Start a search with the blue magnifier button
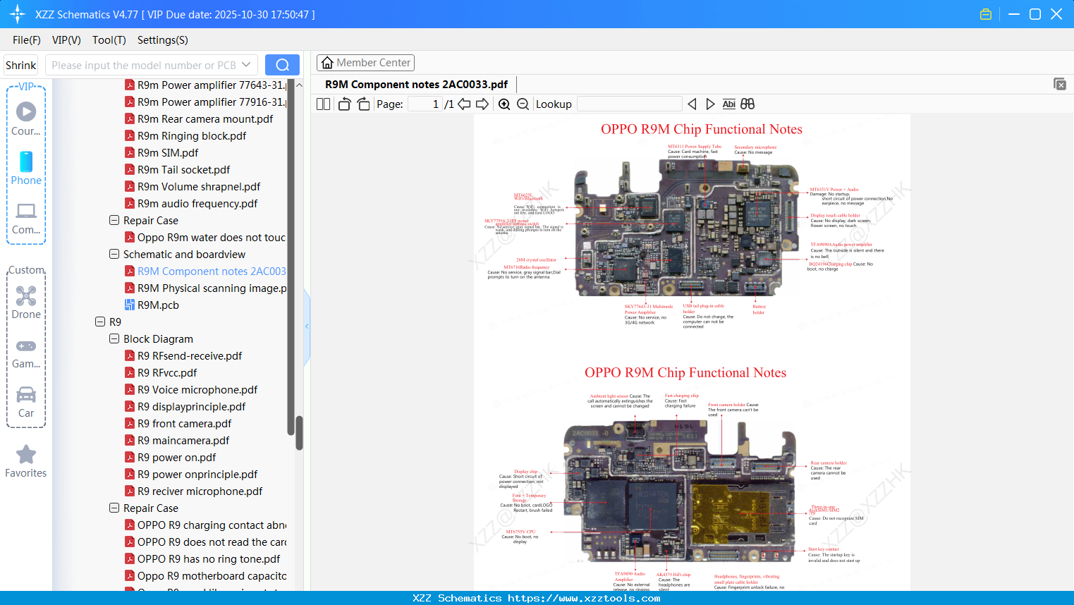 (x=282, y=64)
